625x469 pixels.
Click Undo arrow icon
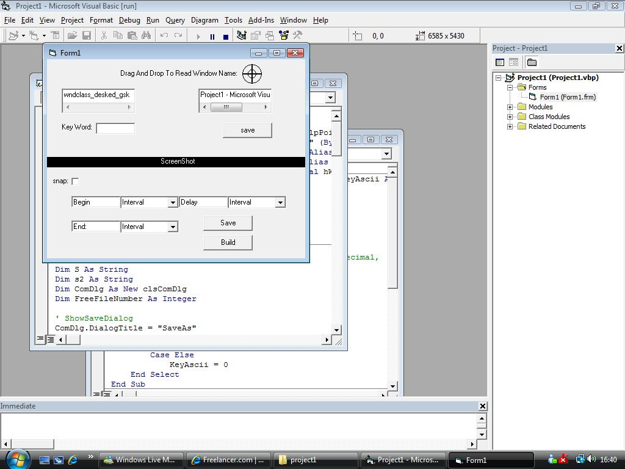tap(164, 35)
